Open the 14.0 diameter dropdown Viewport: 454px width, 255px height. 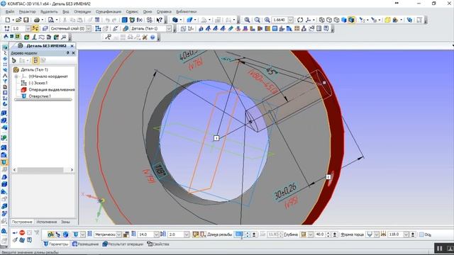pyautogui.click(x=157, y=234)
